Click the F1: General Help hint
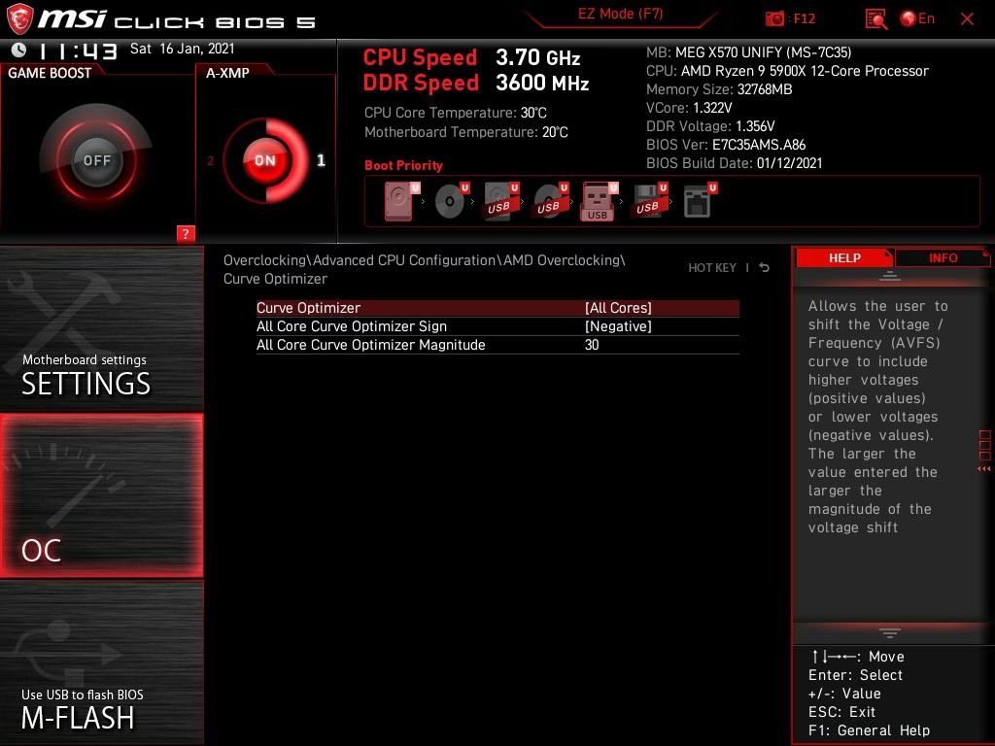The height and width of the screenshot is (746, 995). pyautogui.click(x=869, y=730)
